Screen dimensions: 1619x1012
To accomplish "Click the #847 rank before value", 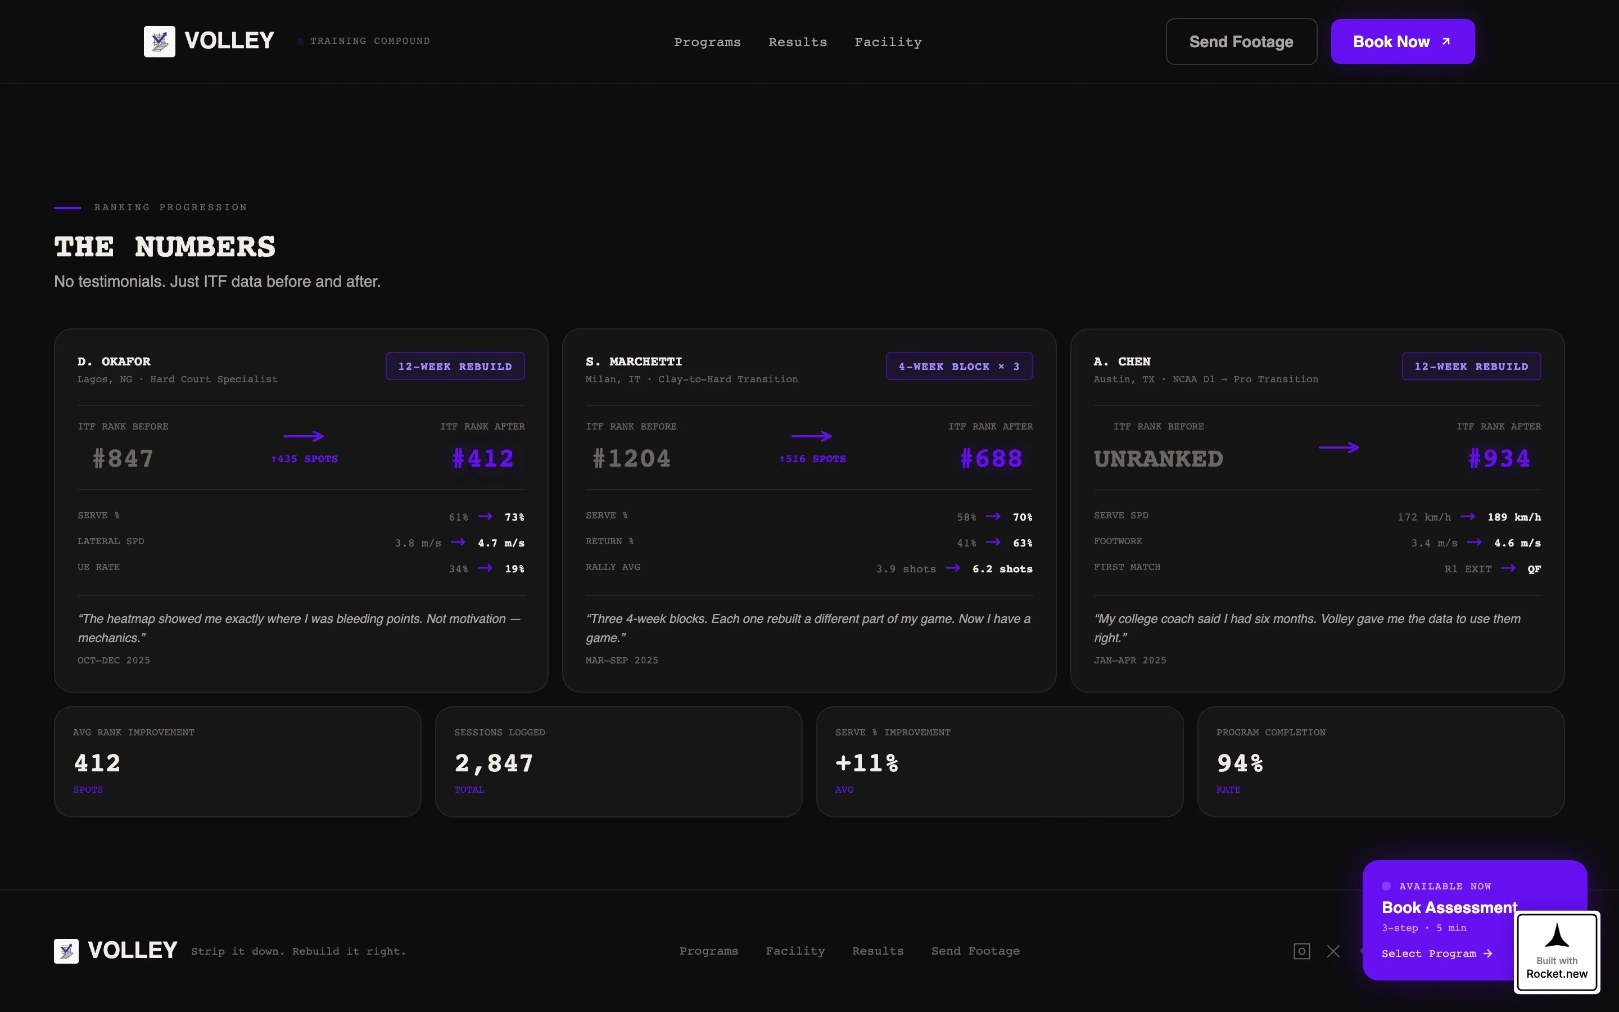I will click(123, 458).
